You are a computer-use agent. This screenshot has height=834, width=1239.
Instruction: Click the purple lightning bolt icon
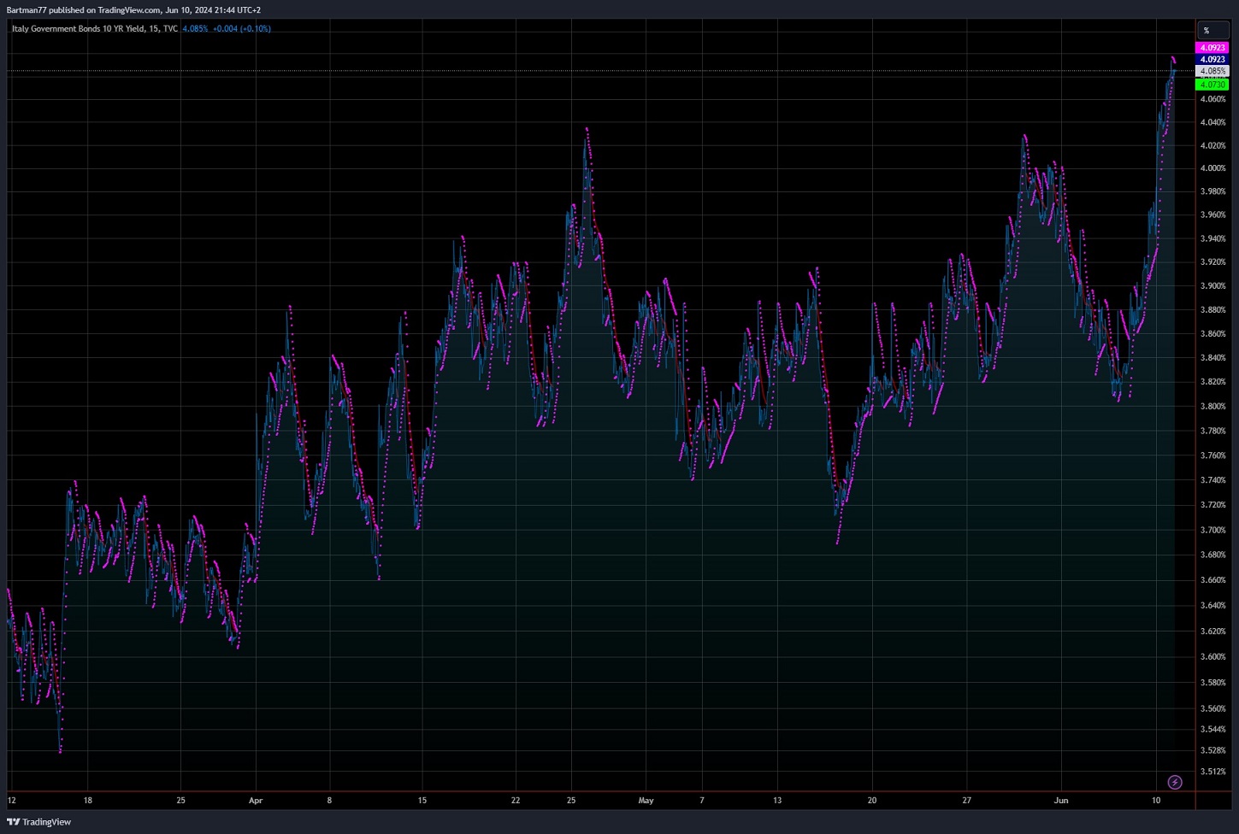coord(1175,782)
